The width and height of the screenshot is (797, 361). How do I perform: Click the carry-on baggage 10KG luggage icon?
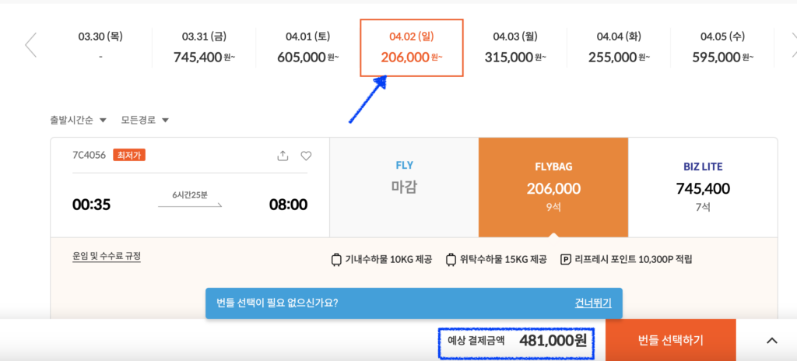pyautogui.click(x=336, y=260)
